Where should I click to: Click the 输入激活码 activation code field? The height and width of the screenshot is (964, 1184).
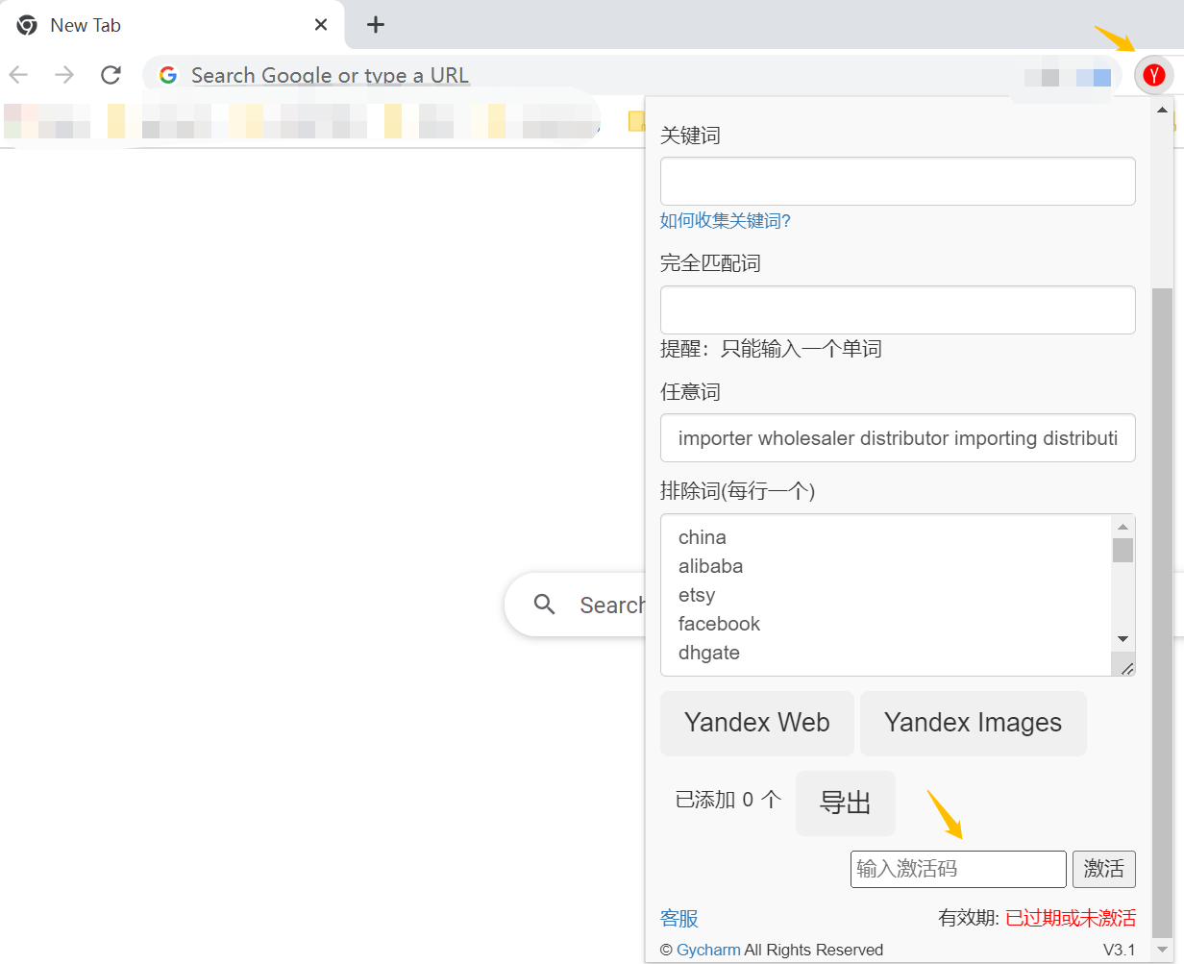(x=958, y=869)
